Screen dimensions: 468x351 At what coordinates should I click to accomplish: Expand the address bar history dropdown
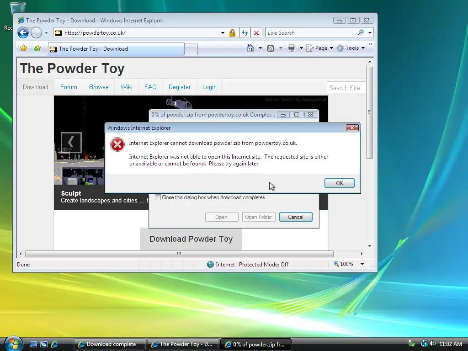pos(223,33)
